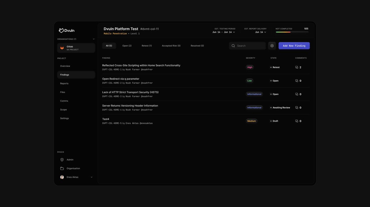Click the Organisation folder icon
Image resolution: width=370 pixels, height=207 pixels.
62,168
